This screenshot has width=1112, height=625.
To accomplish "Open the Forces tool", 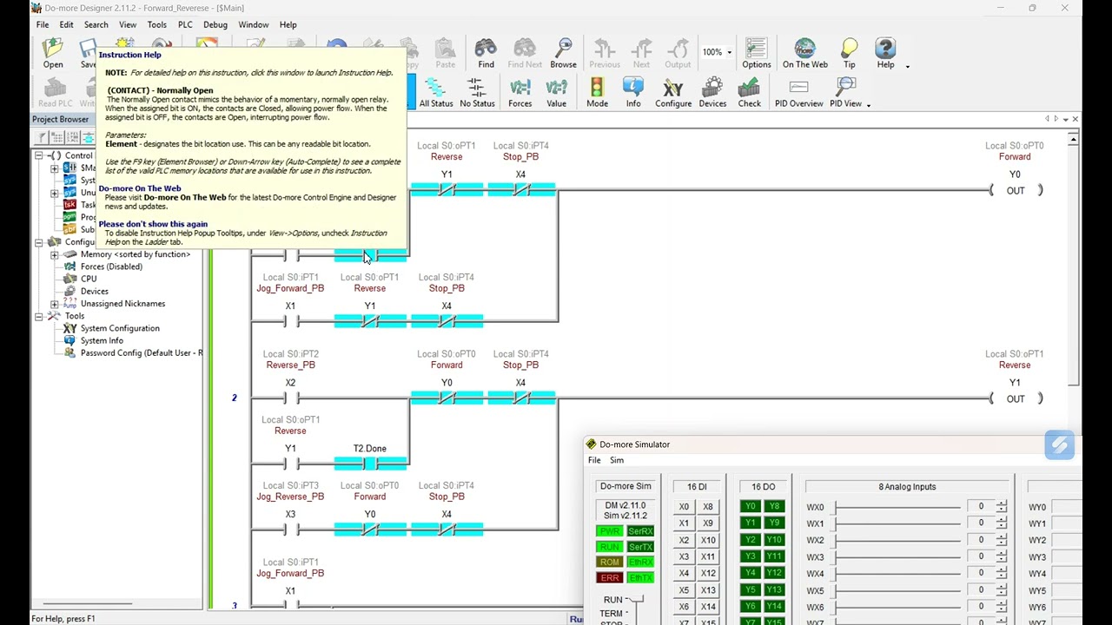I will point(520,93).
